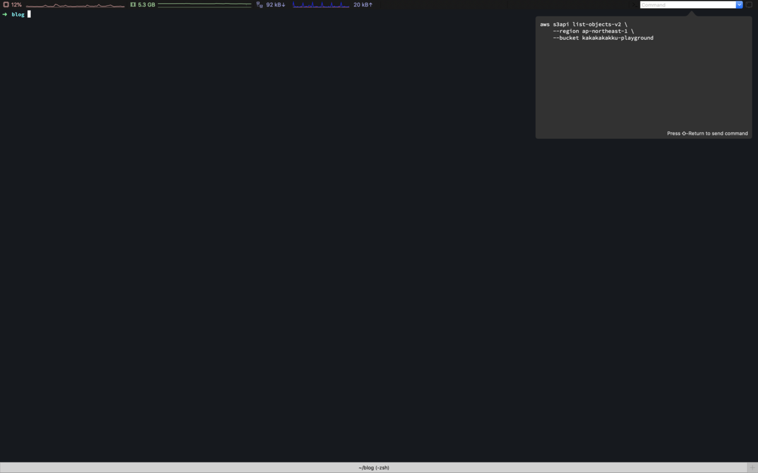Click the 'Press ⇧-Return to send command' hint
Screen dimensions: 758x473
coord(707,133)
